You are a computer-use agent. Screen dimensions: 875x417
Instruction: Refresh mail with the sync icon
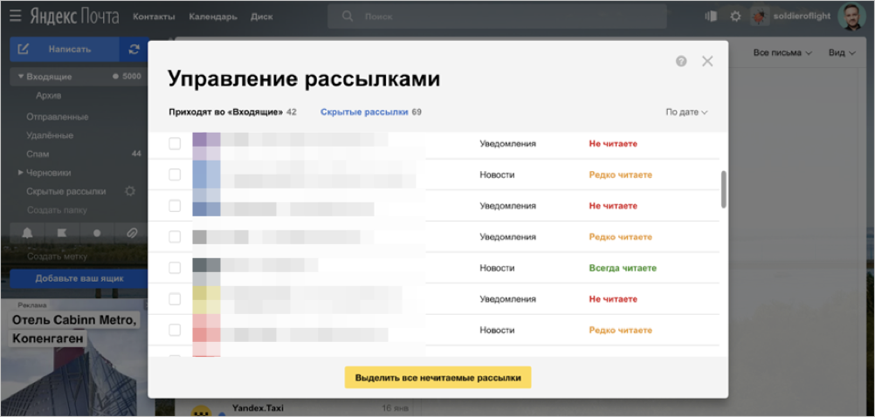pyautogui.click(x=134, y=49)
